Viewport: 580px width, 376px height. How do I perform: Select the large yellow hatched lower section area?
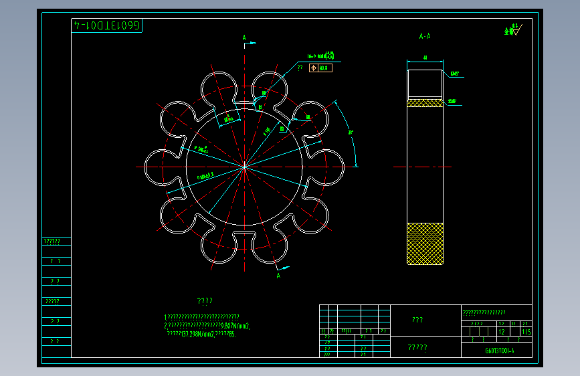click(x=425, y=244)
